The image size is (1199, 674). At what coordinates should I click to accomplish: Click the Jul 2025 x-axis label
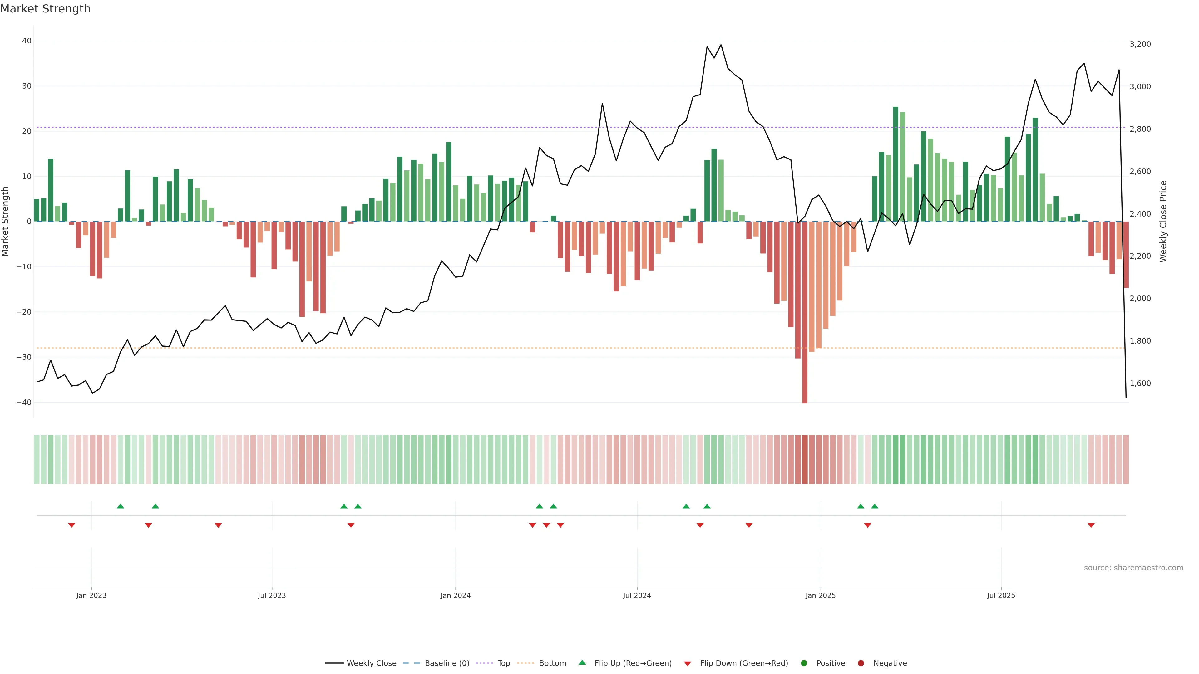[1001, 595]
